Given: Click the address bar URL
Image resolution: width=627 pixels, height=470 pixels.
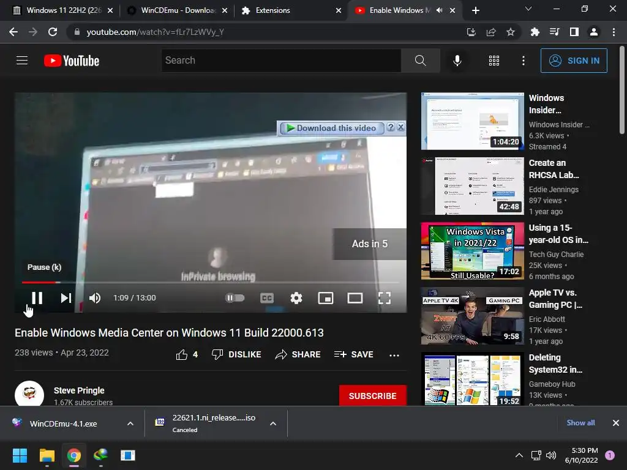Looking at the screenshot, I should pos(155,32).
